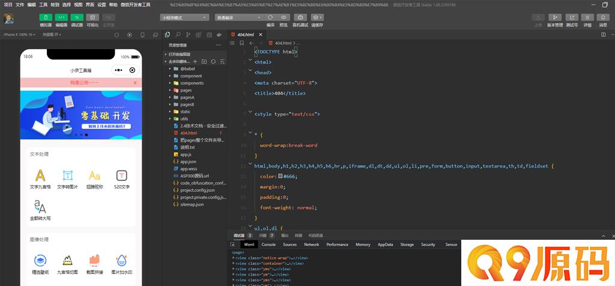Close the 我是公告 notice banner X
The width and height of the screenshot is (615, 286).
135,83
